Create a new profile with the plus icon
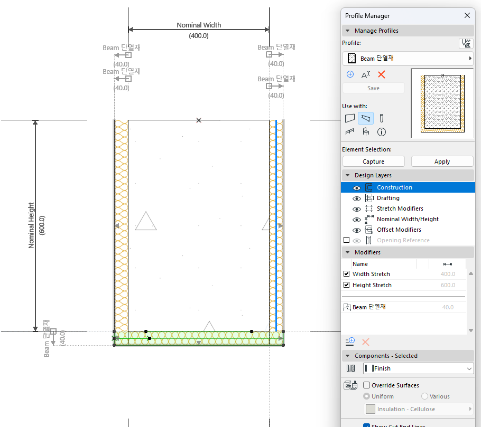Viewport: 481px width, 427px height. coord(350,74)
